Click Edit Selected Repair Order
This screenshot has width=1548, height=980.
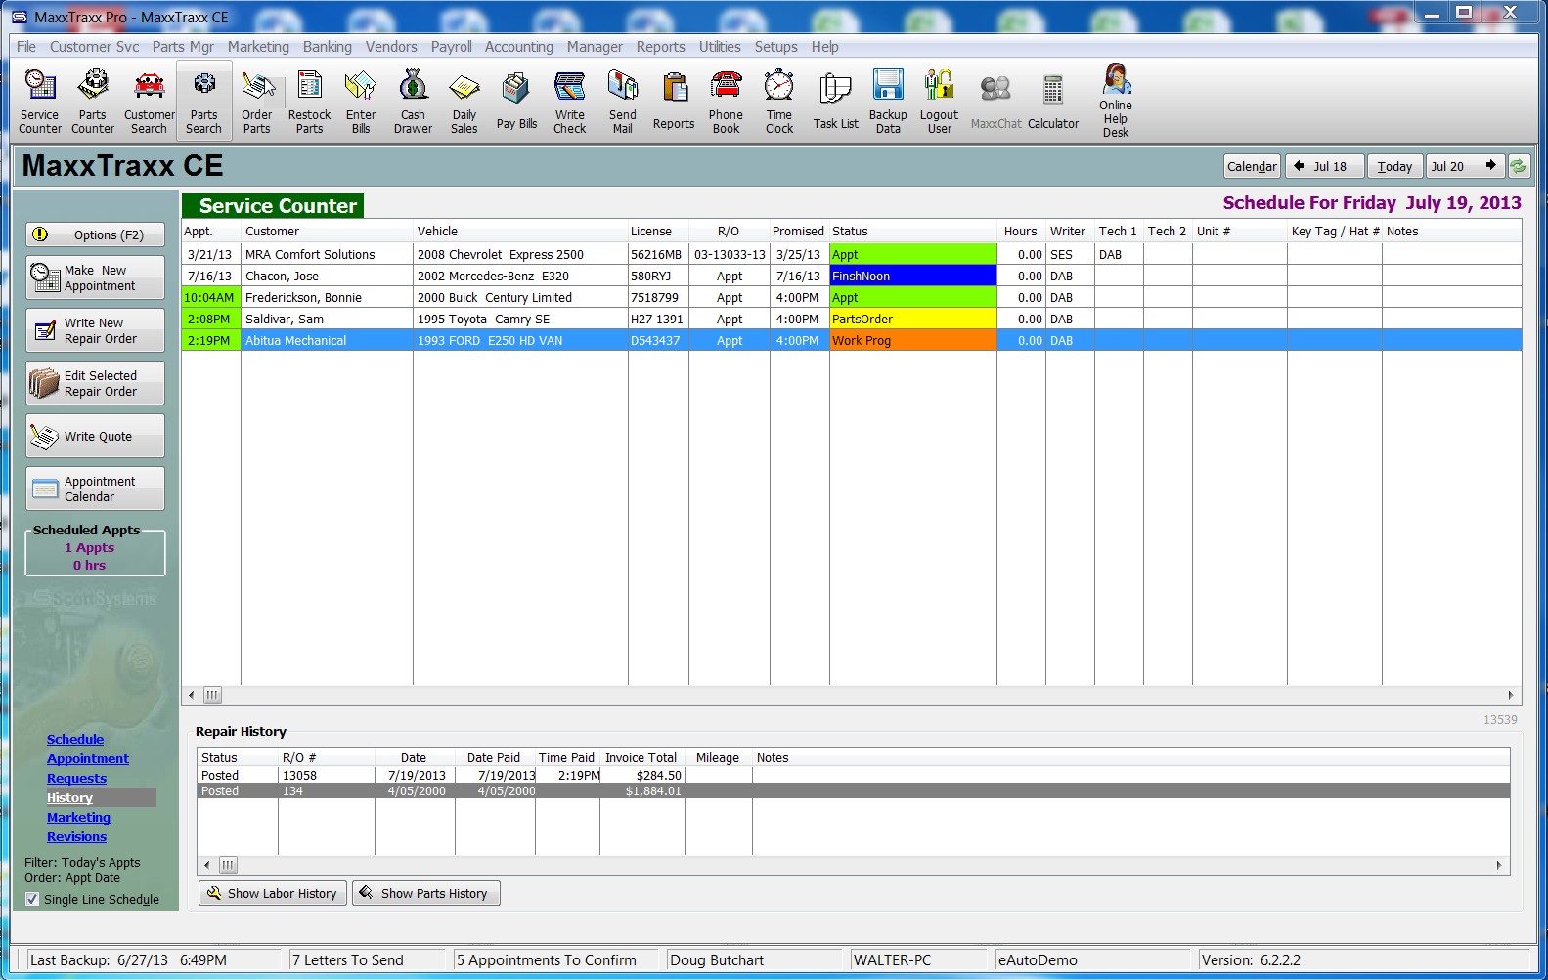[95, 383]
